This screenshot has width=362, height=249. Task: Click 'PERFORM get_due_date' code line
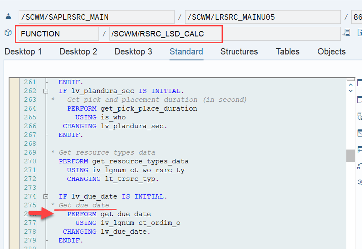pyautogui.click(x=109, y=214)
